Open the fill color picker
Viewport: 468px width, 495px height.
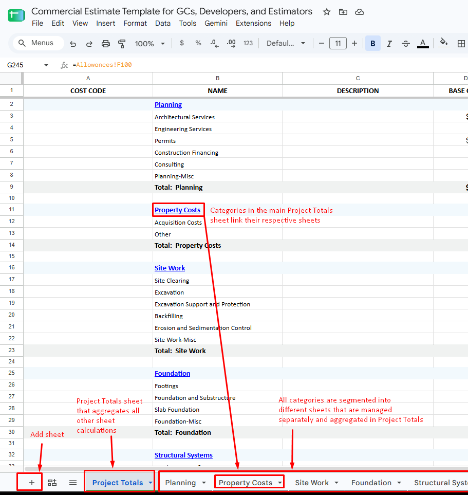[x=444, y=42]
